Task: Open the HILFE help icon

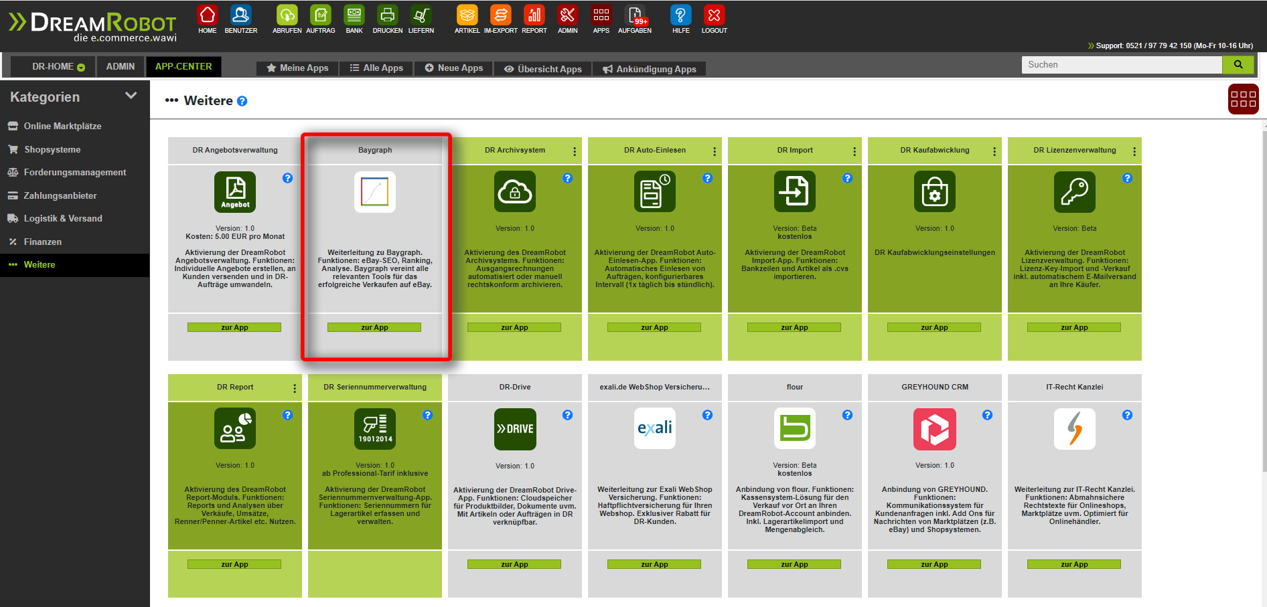Action: click(x=680, y=15)
